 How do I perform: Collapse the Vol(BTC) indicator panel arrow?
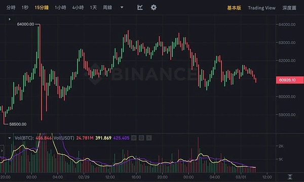[x=9, y=138]
